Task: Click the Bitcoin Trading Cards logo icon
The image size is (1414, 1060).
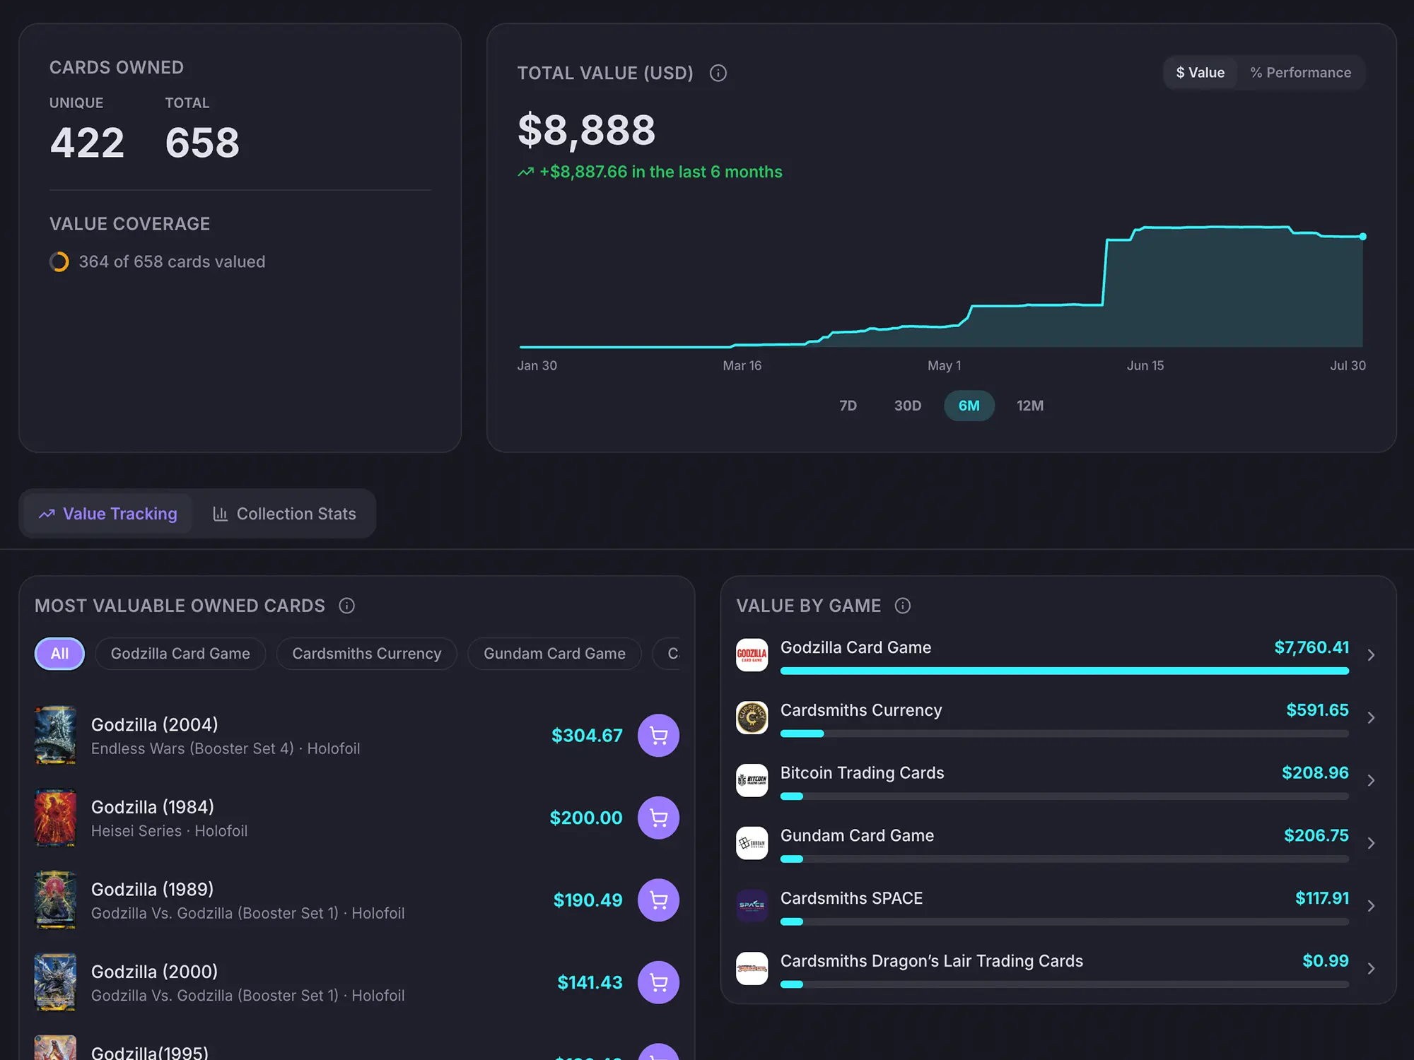Action: click(x=752, y=780)
